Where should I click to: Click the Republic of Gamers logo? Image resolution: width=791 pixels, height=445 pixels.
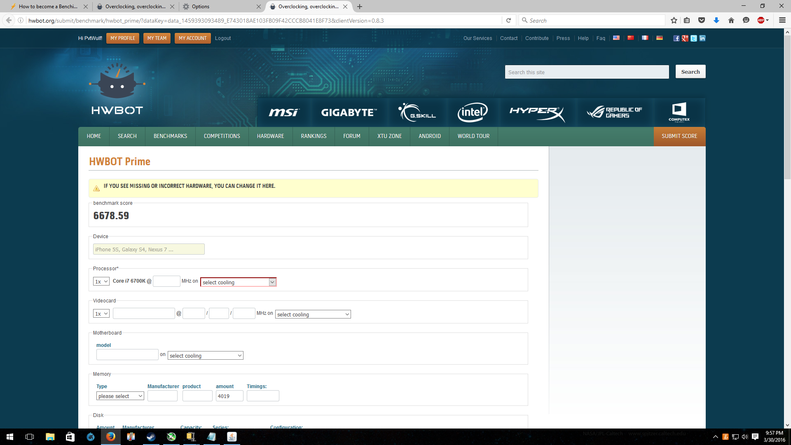click(614, 112)
